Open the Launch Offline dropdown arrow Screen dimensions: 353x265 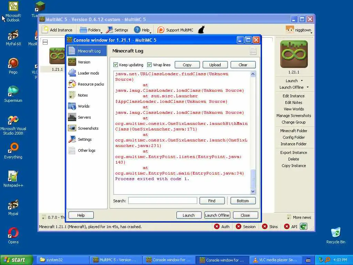coord(307,87)
